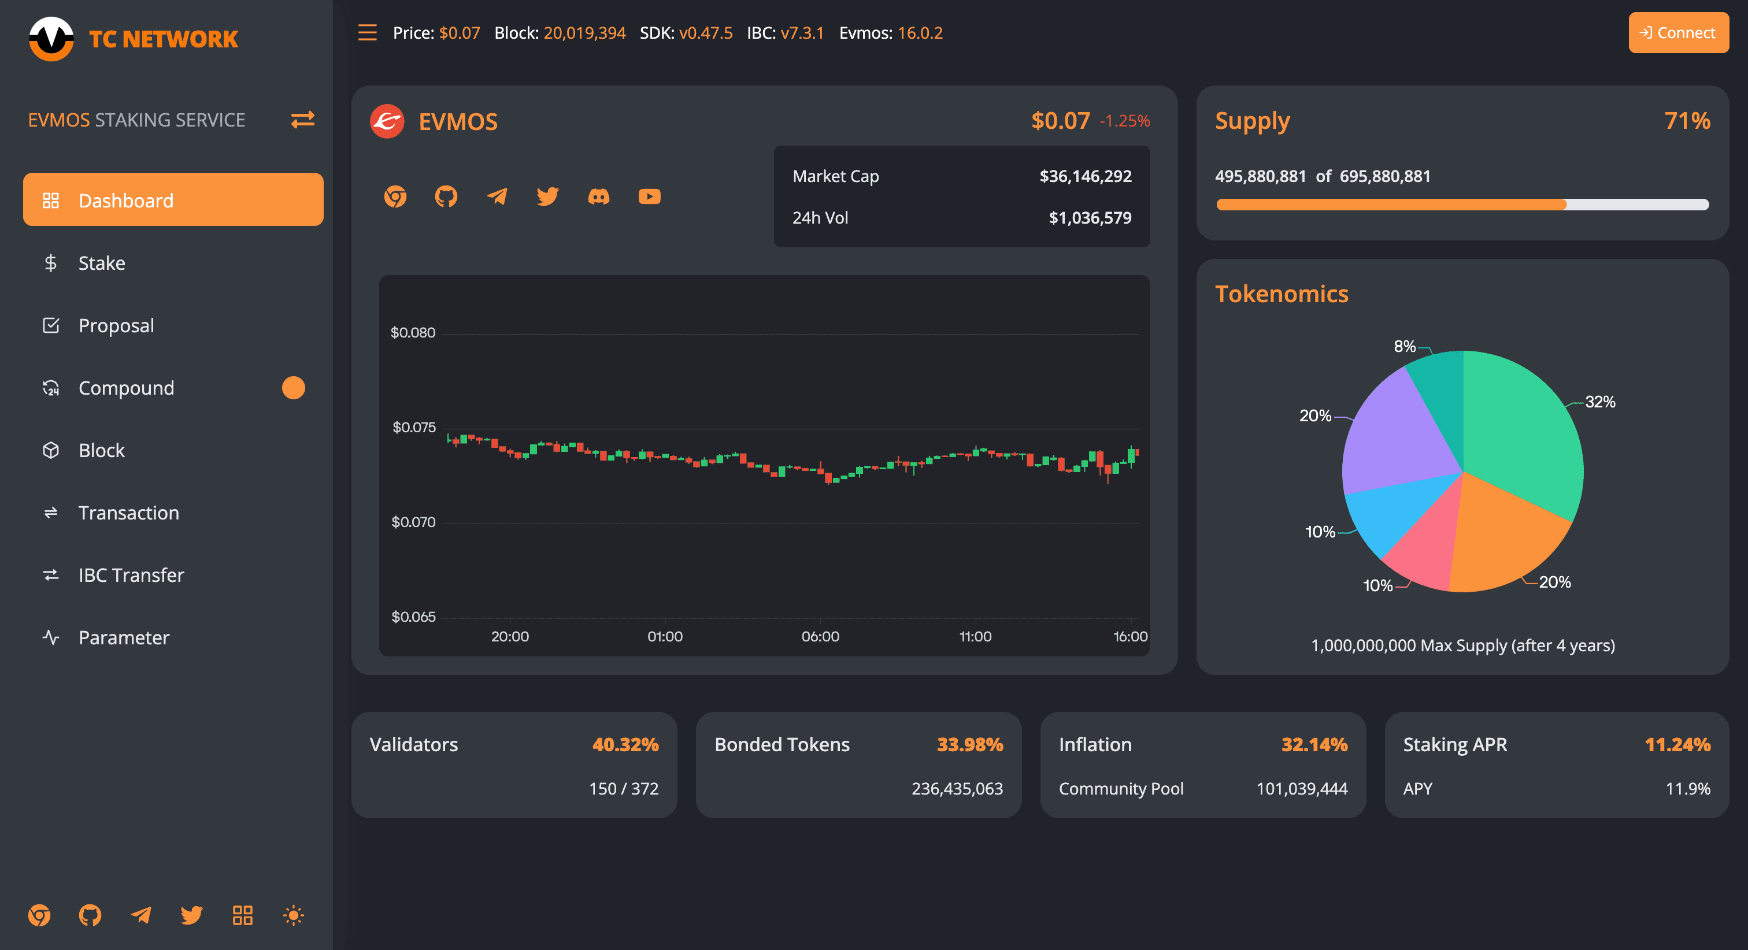The width and height of the screenshot is (1748, 950).
Task: Open sidebar footer Telegram icon
Action: click(x=141, y=915)
